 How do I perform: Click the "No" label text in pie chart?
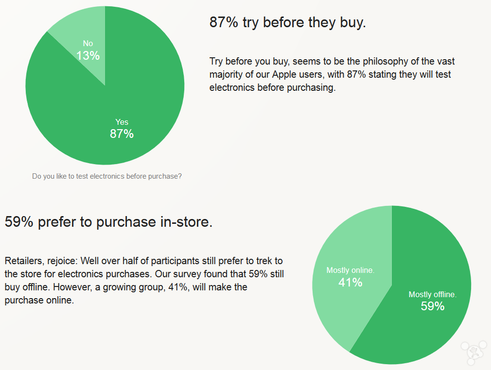[88, 44]
